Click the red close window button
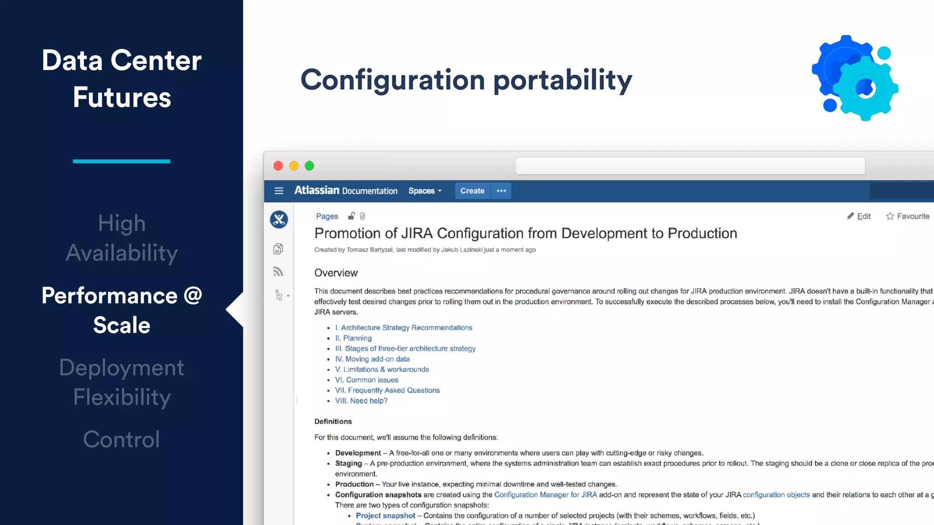Screen dimensions: 934x525 click(x=278, y=166)
